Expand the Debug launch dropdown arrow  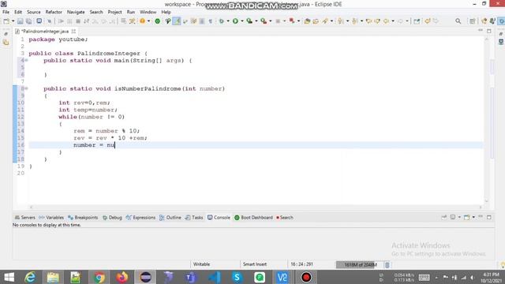pyautogui.click(x=228, y=21)
